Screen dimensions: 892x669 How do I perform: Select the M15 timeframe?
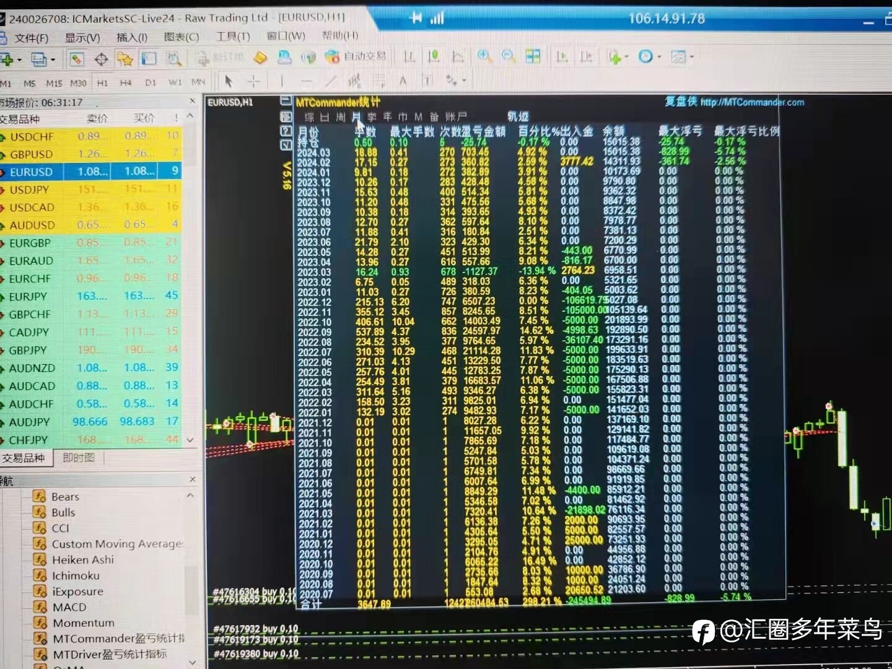[x=54, y=83]
